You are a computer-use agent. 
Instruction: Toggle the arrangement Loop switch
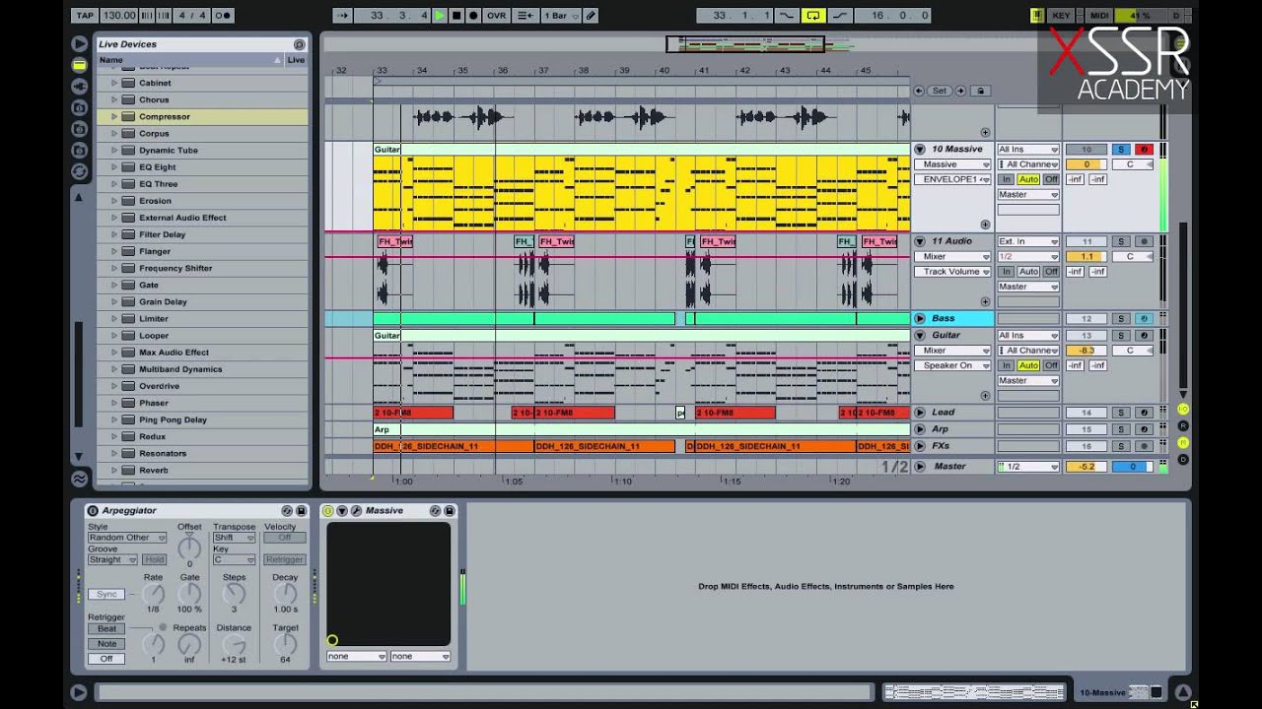point(813,16)
